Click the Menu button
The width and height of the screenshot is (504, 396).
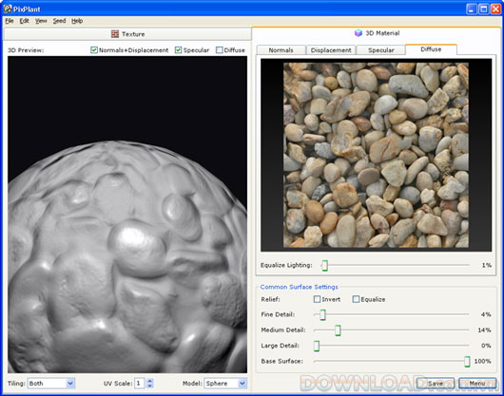477,383
